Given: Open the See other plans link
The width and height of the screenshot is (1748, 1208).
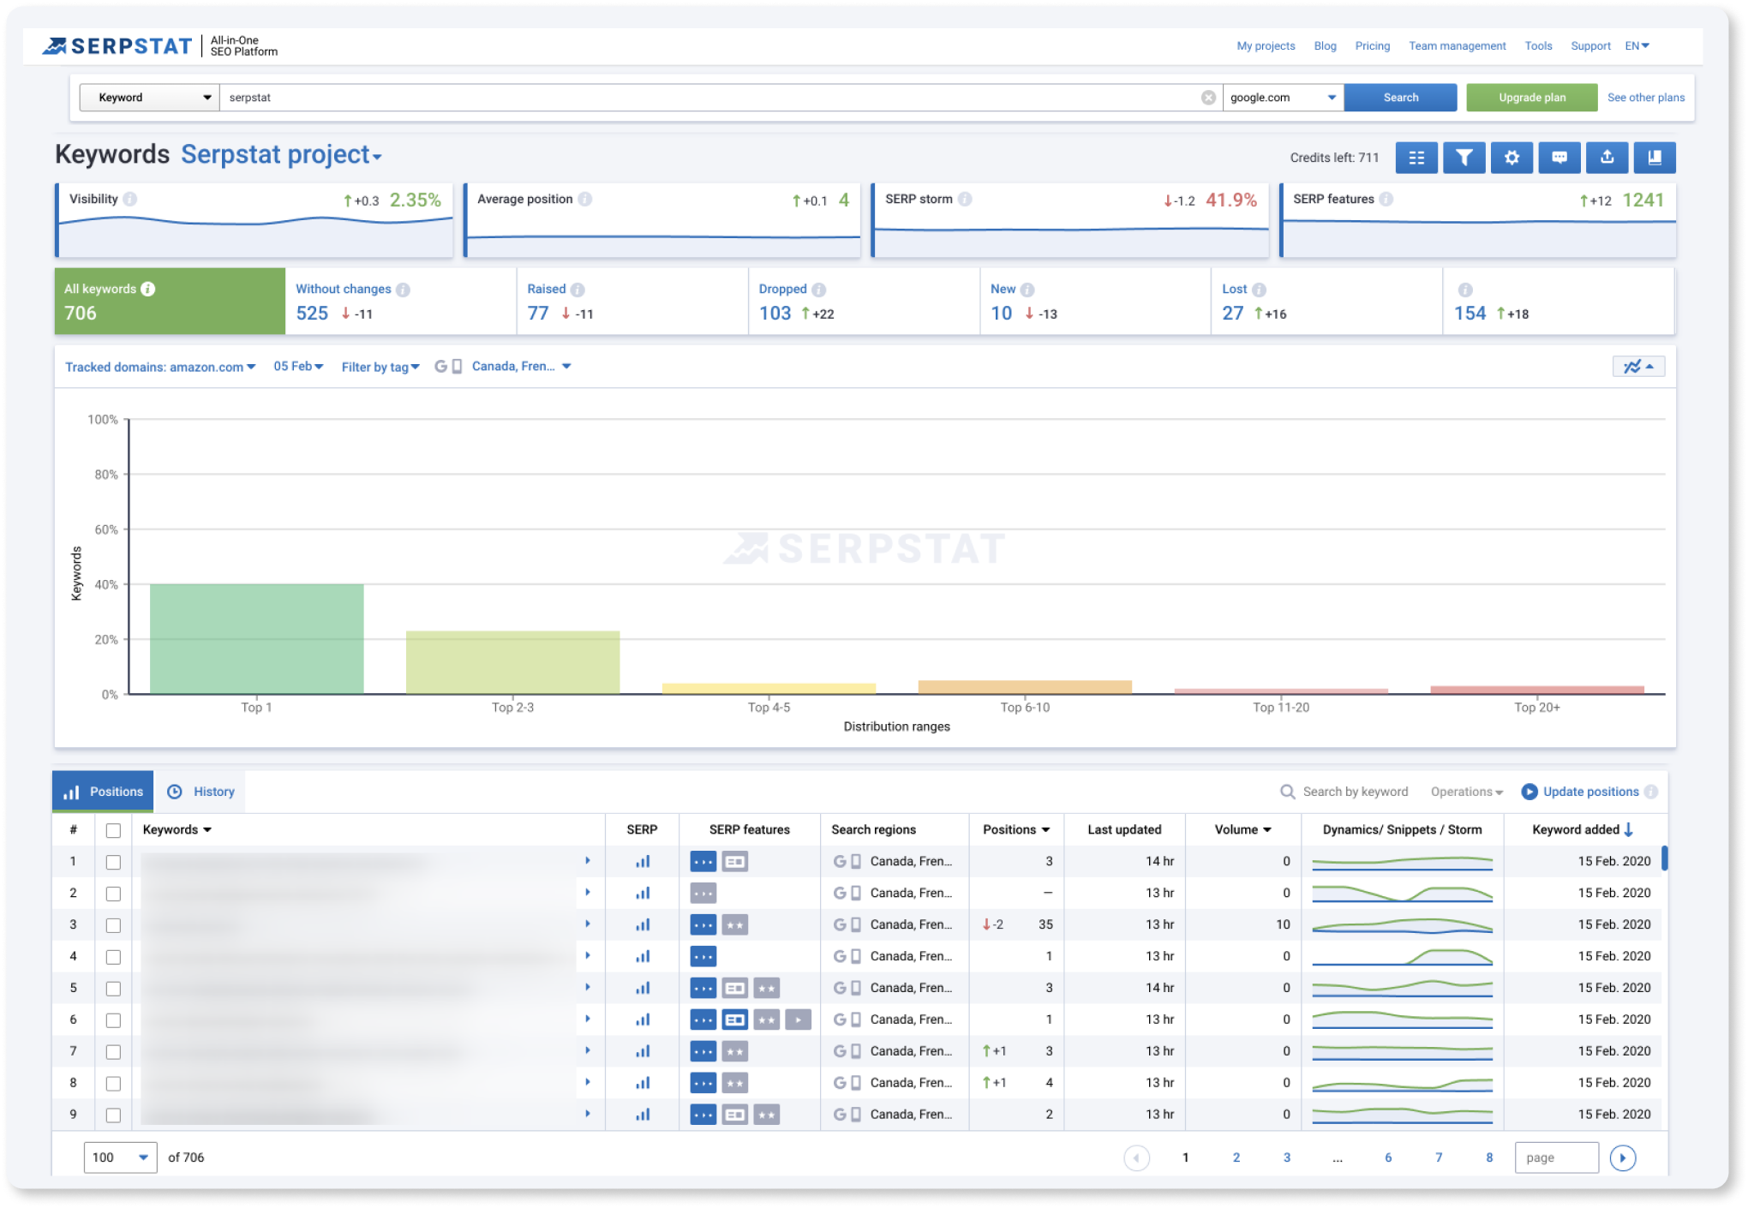Looking at the screenshot, I should point(1645,98).
